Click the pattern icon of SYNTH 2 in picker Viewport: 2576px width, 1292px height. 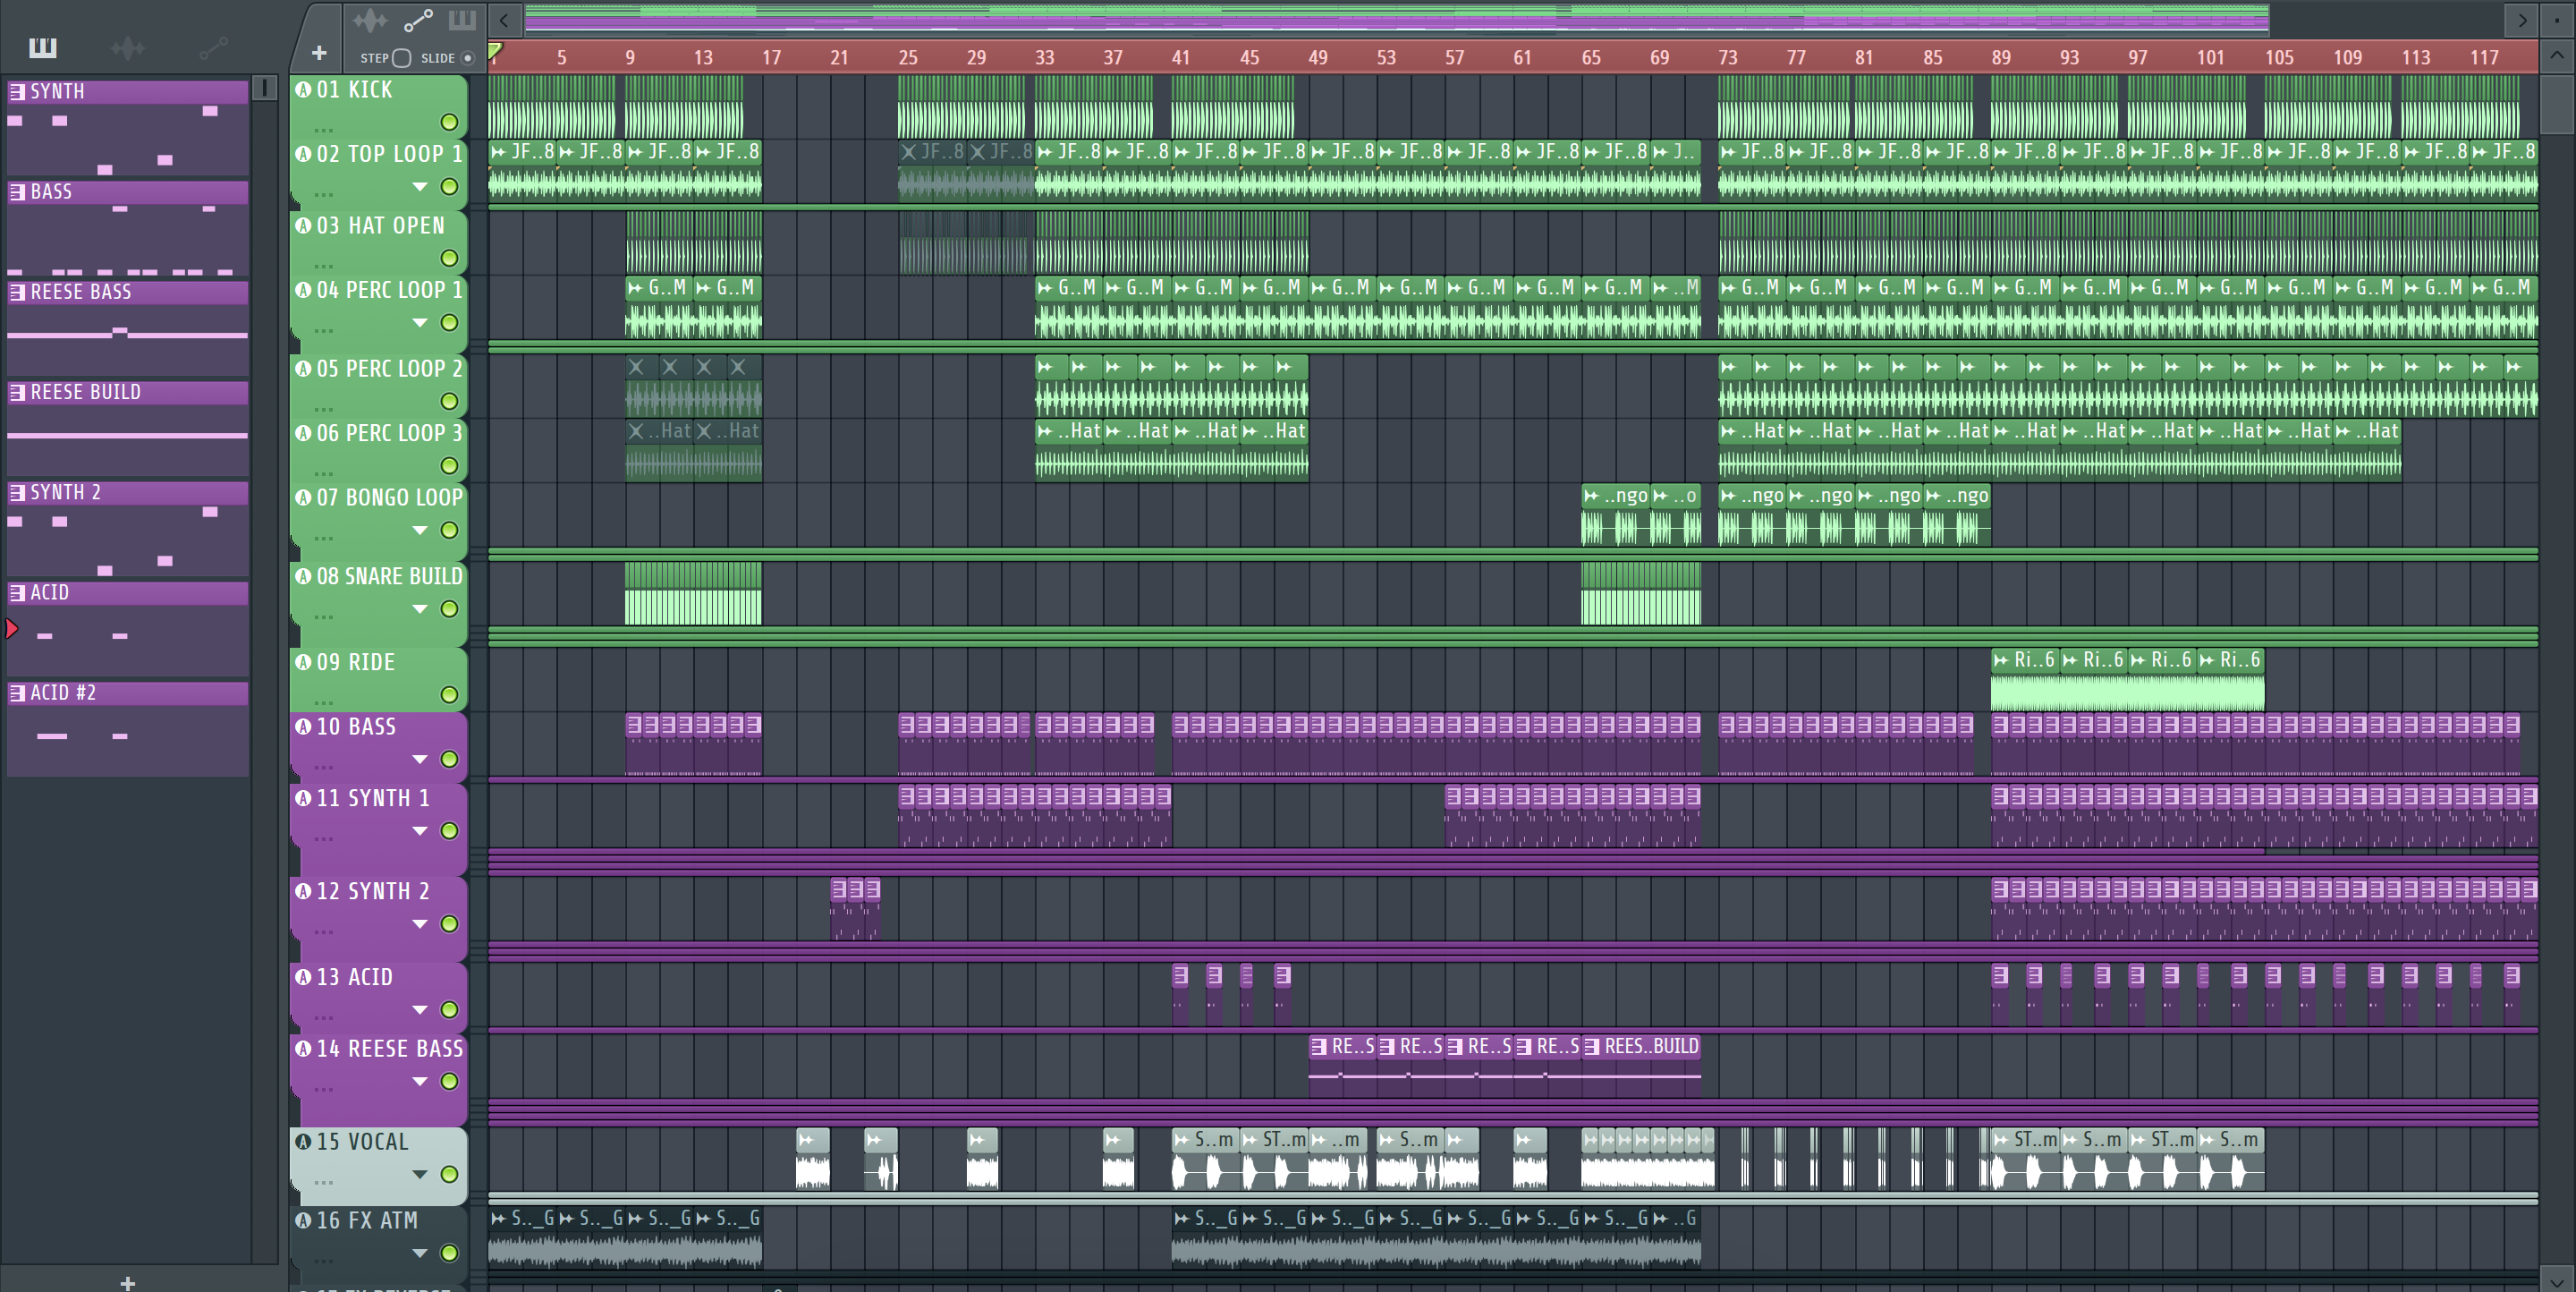coord(17,493)
